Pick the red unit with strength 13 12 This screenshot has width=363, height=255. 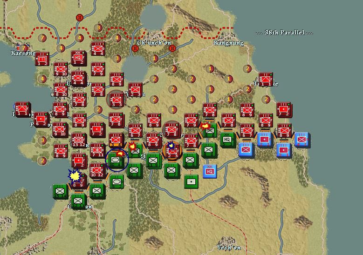[x=79, y=140]
